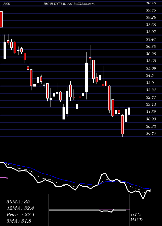
Task: Select the 29.74 price axis label
Action: 151,134
